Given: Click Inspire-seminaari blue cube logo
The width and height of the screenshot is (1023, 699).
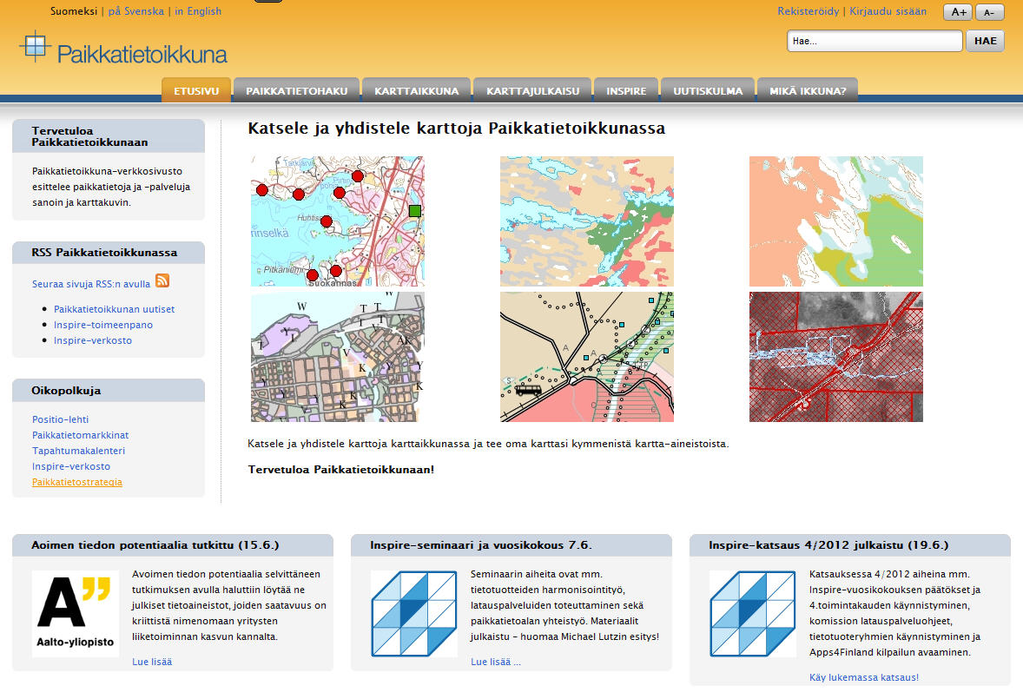Looking at the screenshot, I should point(413,613).
